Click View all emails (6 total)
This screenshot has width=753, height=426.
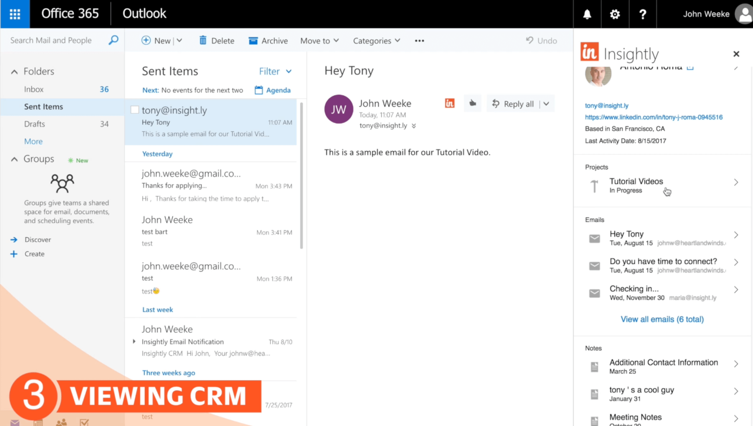tap(662, 319)
